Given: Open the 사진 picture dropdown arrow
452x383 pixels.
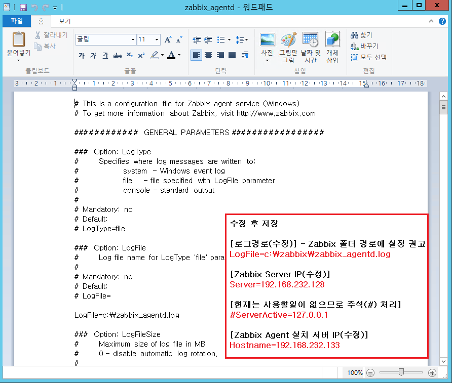Looking at the screenshot, I should [267, 60].
